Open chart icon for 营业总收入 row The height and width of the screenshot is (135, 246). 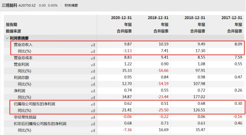tap(93, 45)
